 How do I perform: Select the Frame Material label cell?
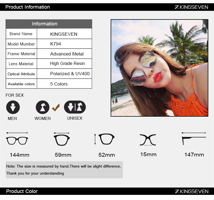point(21,54)
